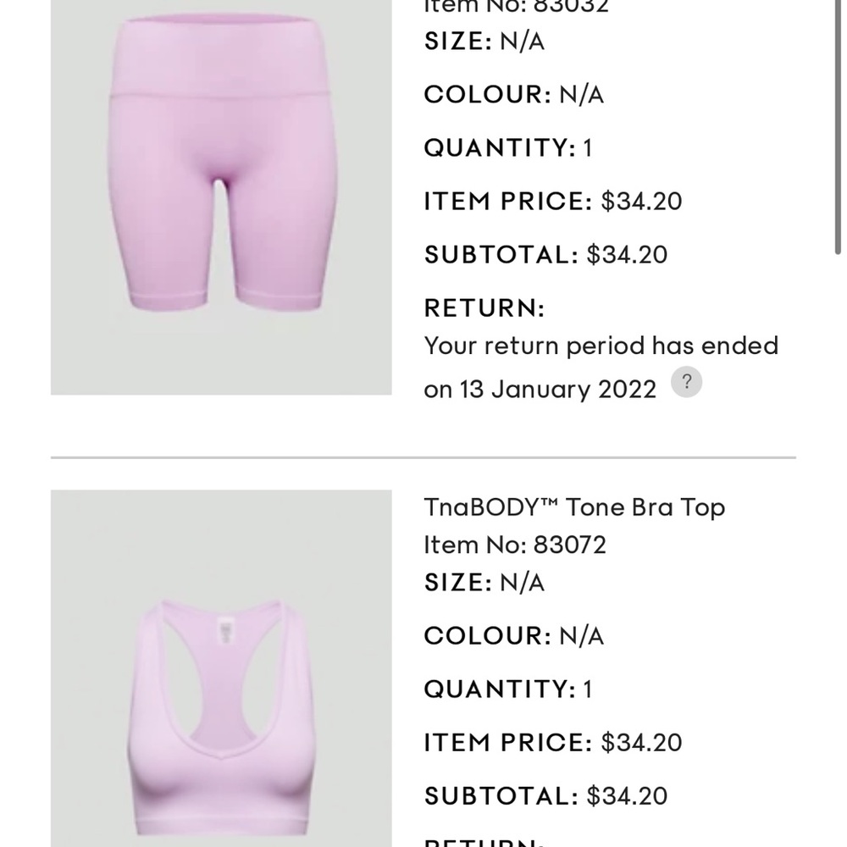
Task: Click the shorts QUANTITY: 1 line
Action: [x=508, y=147]
